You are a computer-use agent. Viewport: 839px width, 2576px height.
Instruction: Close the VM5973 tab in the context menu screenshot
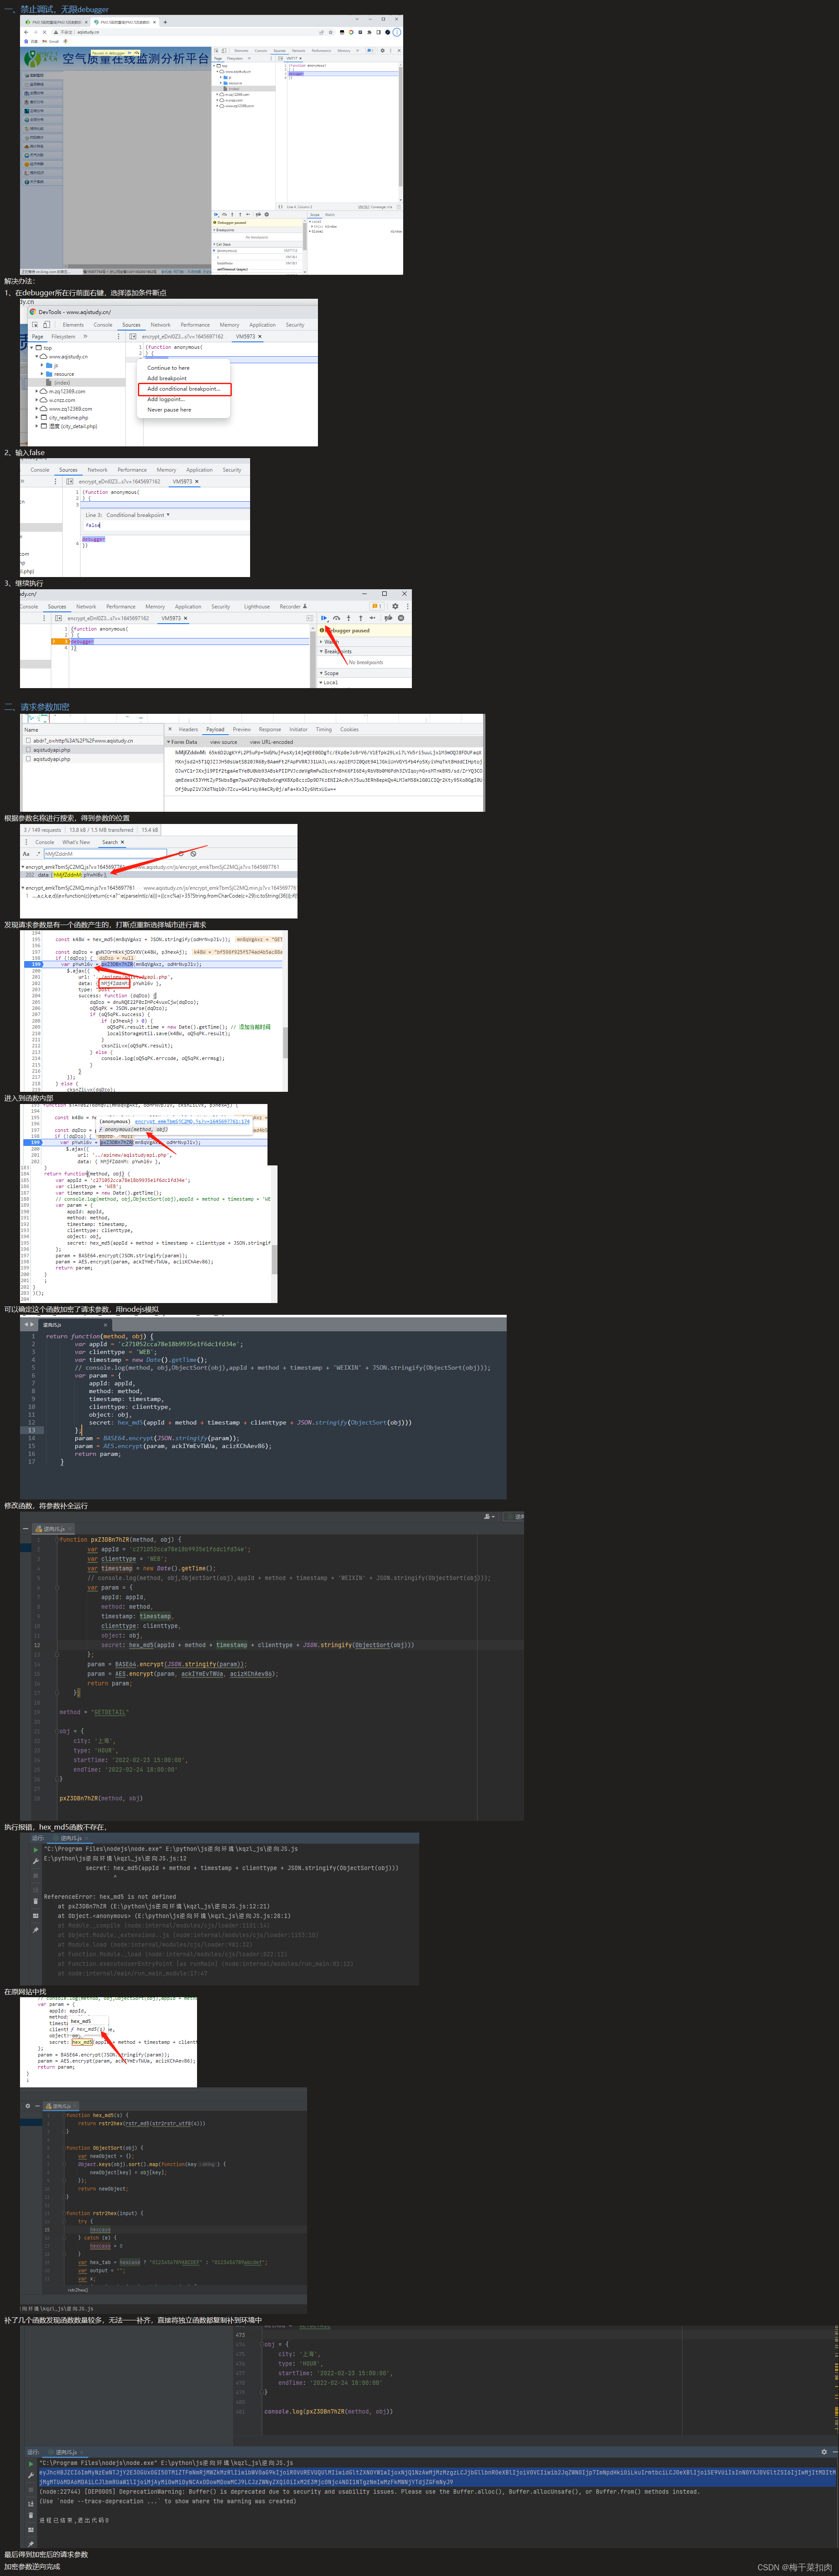point(260,336)
